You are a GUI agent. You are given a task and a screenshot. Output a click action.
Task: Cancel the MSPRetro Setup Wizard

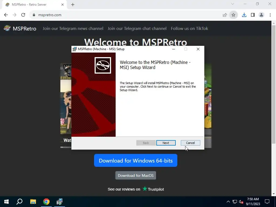tap(190, 143)
